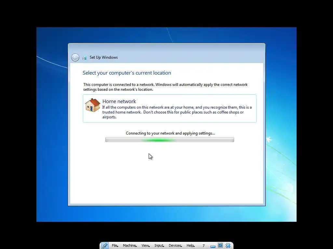Screen dimensions: 333x249
Task: Click the 'Select your computer's current location' heading
Action: click(x=127, y=73)
